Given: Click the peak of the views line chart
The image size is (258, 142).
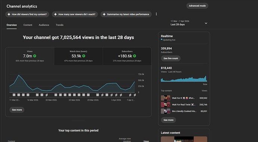Looking at the screenshot, I should pyautogui.click(x=19, y=75).
